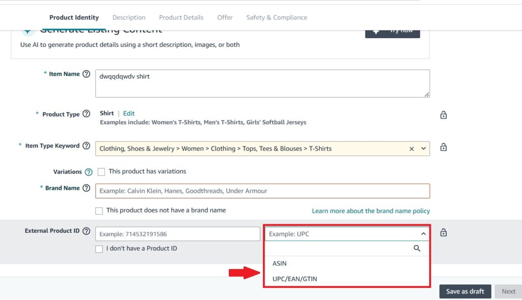Tick 'I don't have a Product ID' checkbox
This screenshot has width=522, height=300.
(x=99, y=249)
